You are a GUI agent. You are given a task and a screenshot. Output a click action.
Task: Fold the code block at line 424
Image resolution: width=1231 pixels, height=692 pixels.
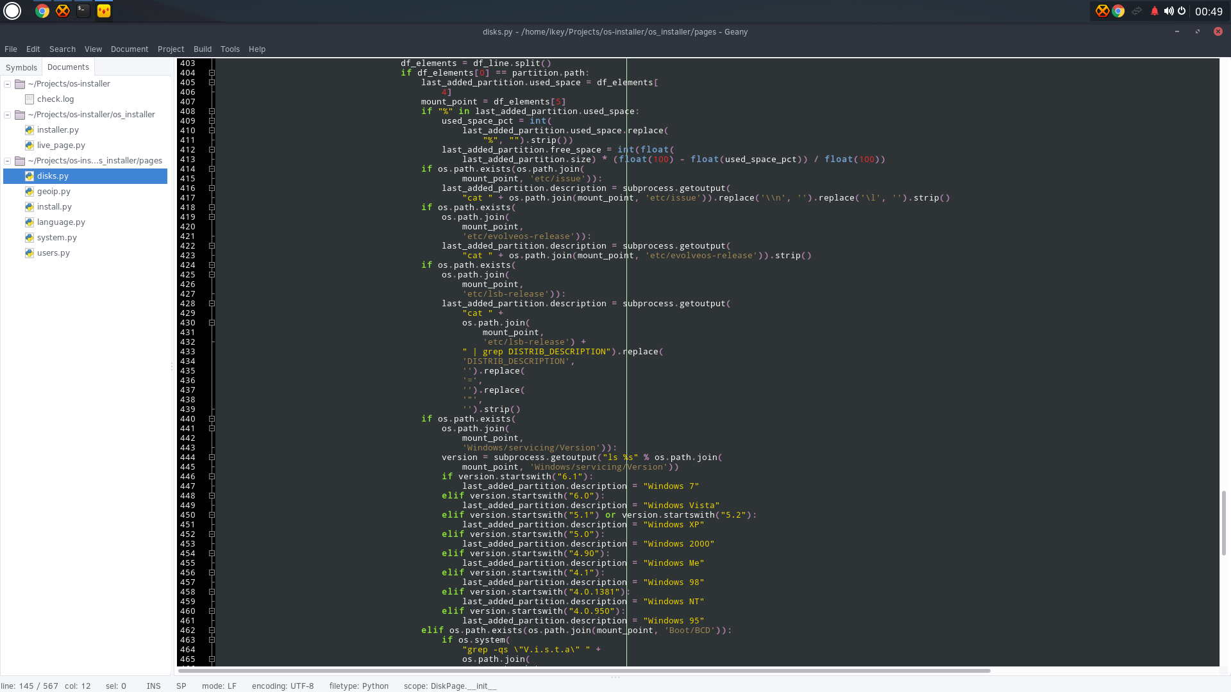pos(212,265)
